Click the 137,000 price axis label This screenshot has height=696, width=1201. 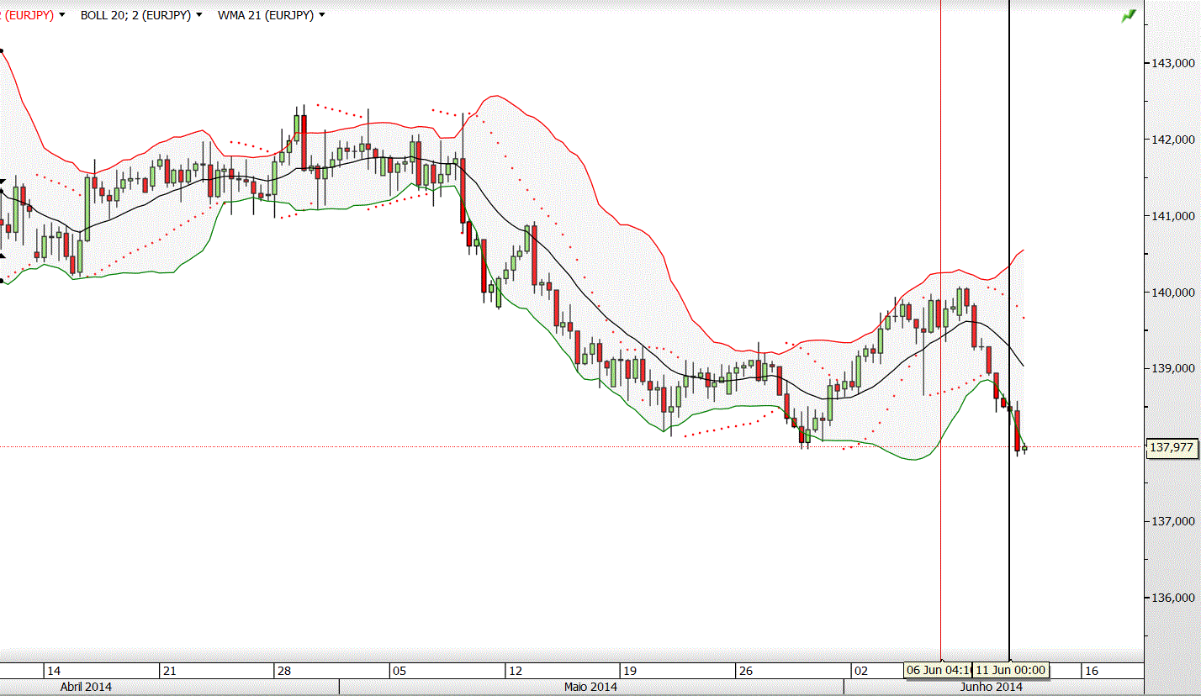pyautogui.click(x=1172, y=521)
